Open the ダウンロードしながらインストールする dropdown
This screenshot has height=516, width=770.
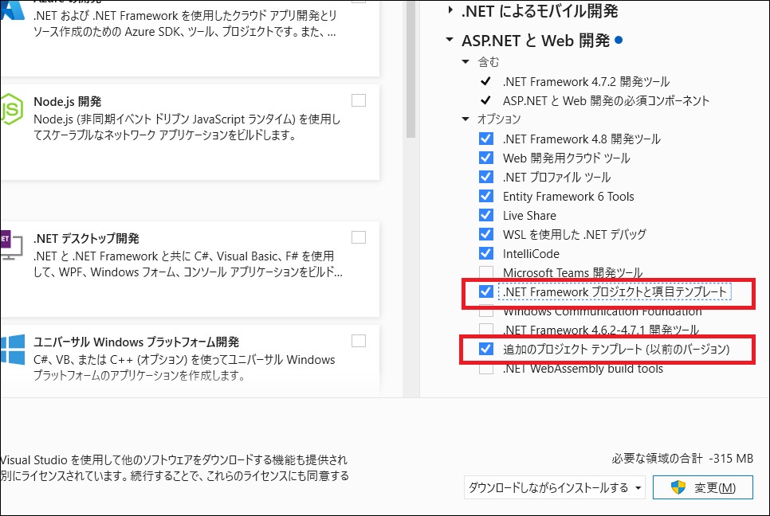[555, 487]
